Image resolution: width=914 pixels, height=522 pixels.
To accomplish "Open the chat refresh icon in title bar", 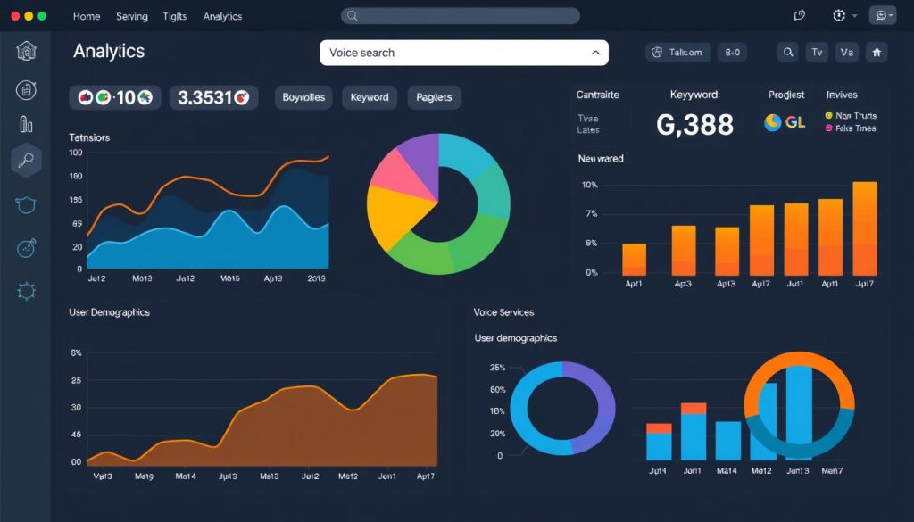I will pyautogui.click(x=799, y=16).
